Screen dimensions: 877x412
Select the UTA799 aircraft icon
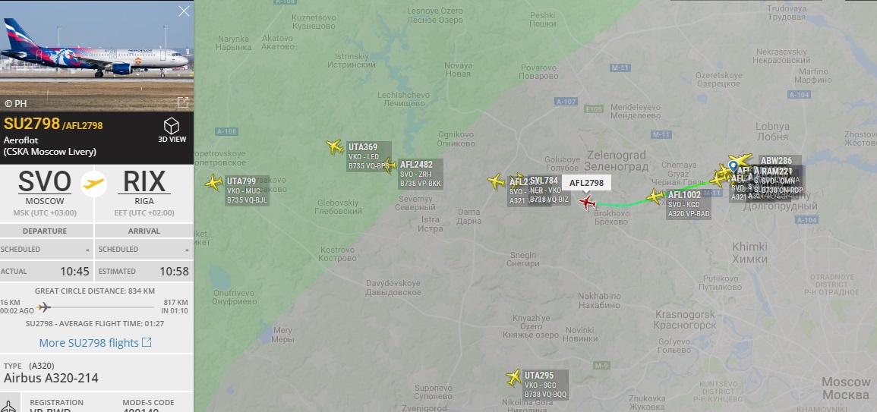pos(213,182)
